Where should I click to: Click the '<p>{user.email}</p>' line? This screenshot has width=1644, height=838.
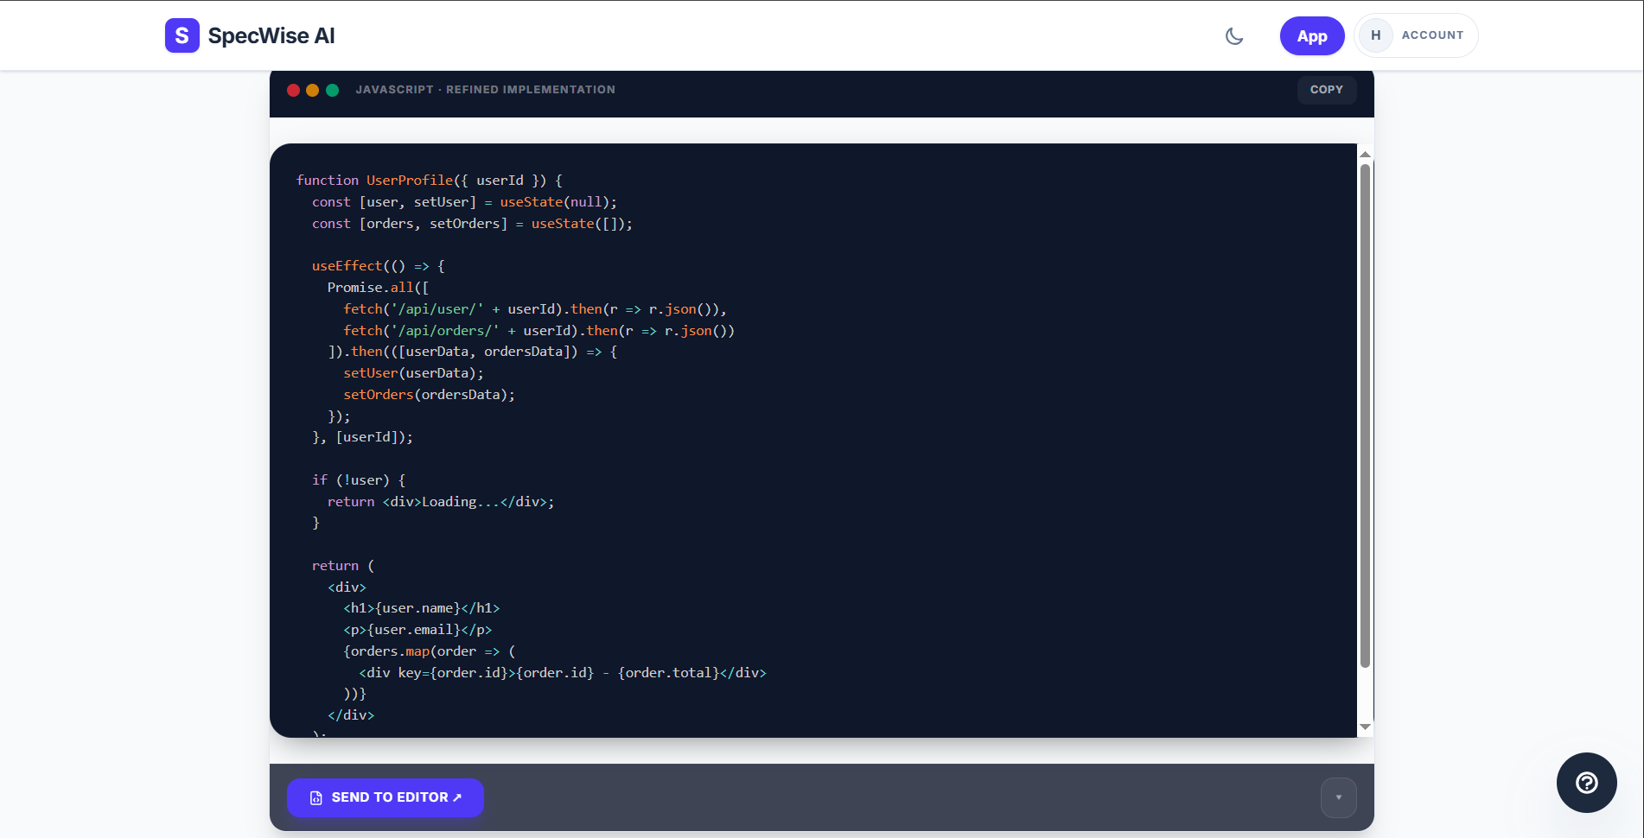[417, 630]
